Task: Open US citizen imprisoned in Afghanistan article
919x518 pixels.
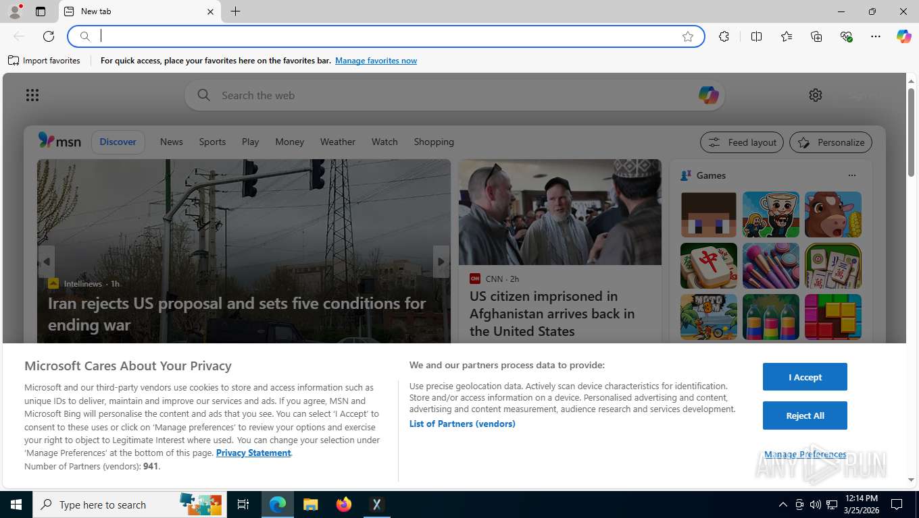Action: [x=552, y=314]
